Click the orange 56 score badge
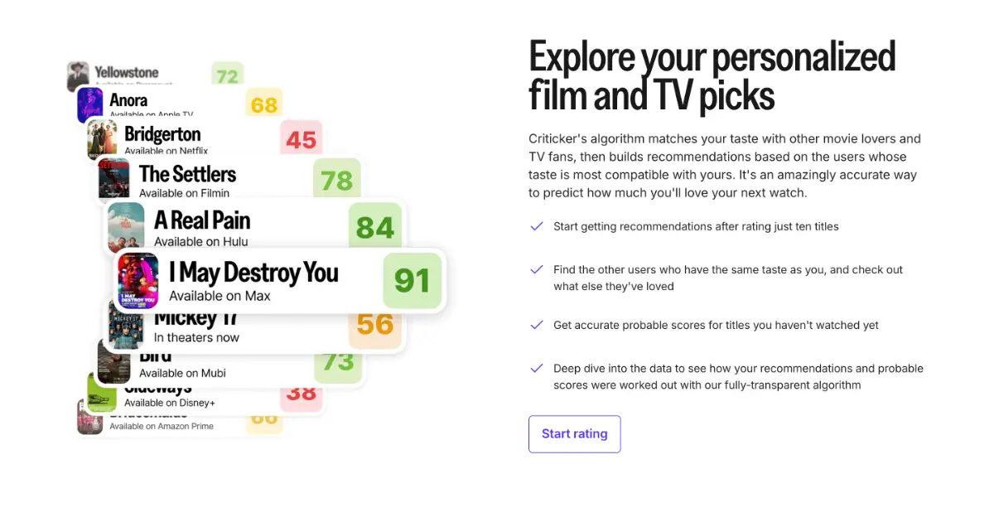 click(374, 325)
